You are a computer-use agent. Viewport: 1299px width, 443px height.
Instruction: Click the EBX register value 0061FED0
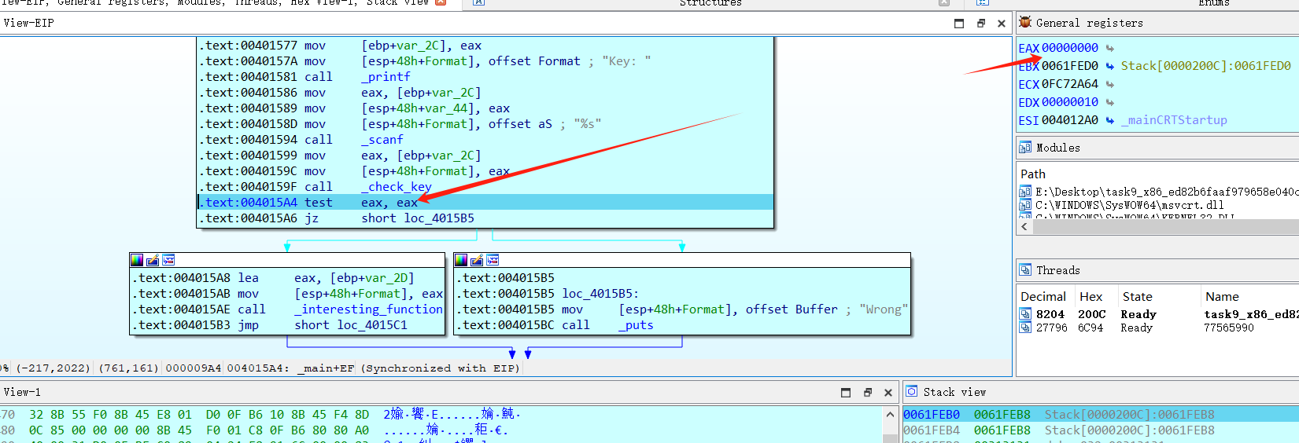click(x=1070, y=66)
